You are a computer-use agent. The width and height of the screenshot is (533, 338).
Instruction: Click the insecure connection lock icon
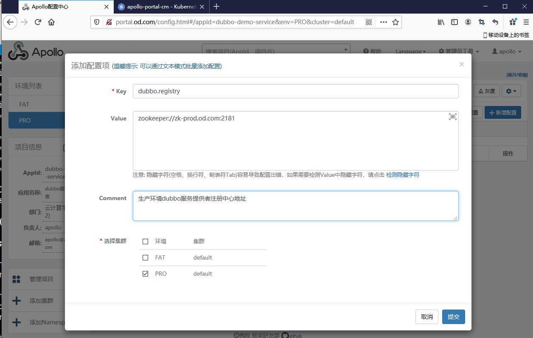[x=109, y=22]
